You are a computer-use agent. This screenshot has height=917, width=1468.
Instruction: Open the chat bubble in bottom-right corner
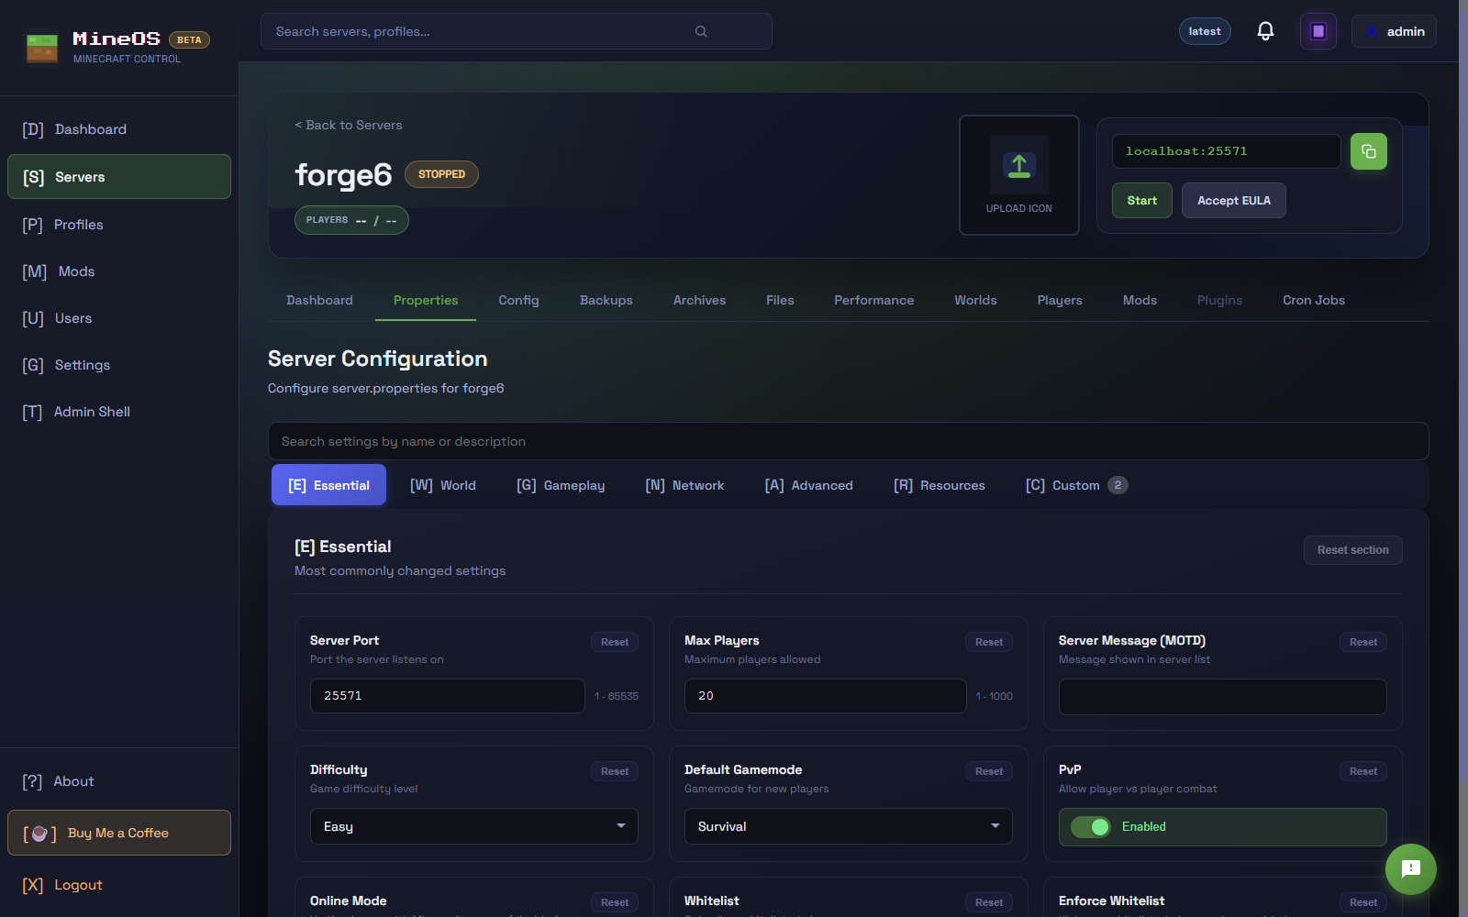click(1410, 868)
